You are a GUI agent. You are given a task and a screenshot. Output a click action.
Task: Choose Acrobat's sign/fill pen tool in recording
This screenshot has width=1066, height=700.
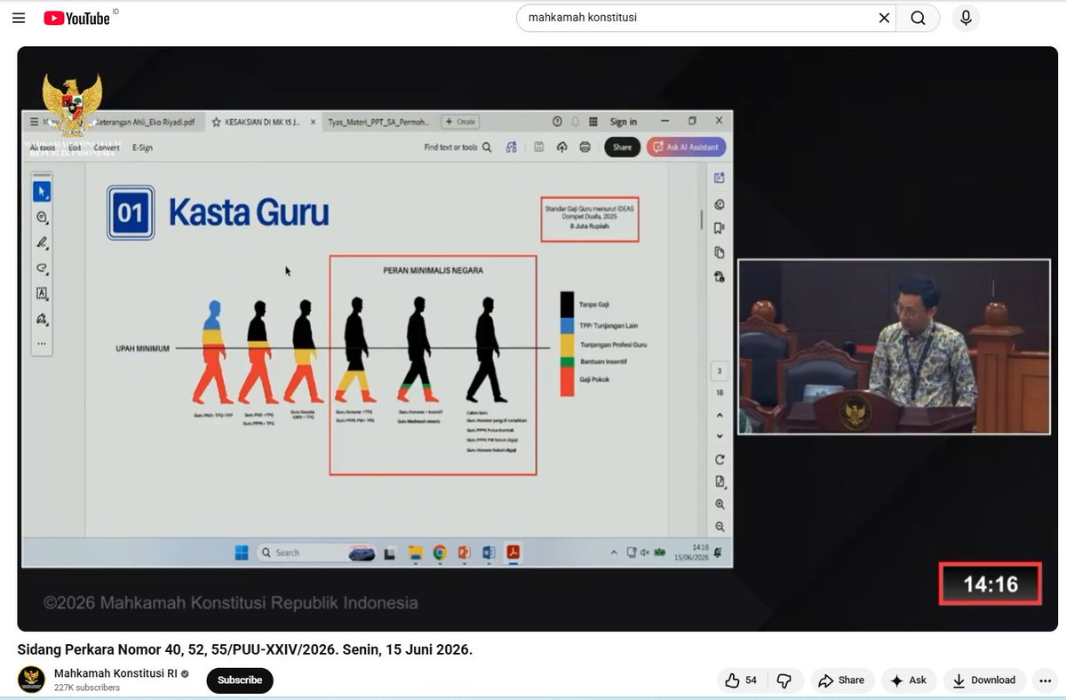(x=42, y=318)
